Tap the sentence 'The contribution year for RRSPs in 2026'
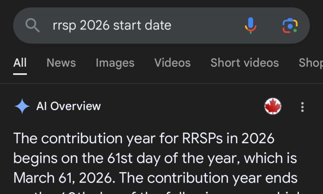 click(x=144, y=138)
